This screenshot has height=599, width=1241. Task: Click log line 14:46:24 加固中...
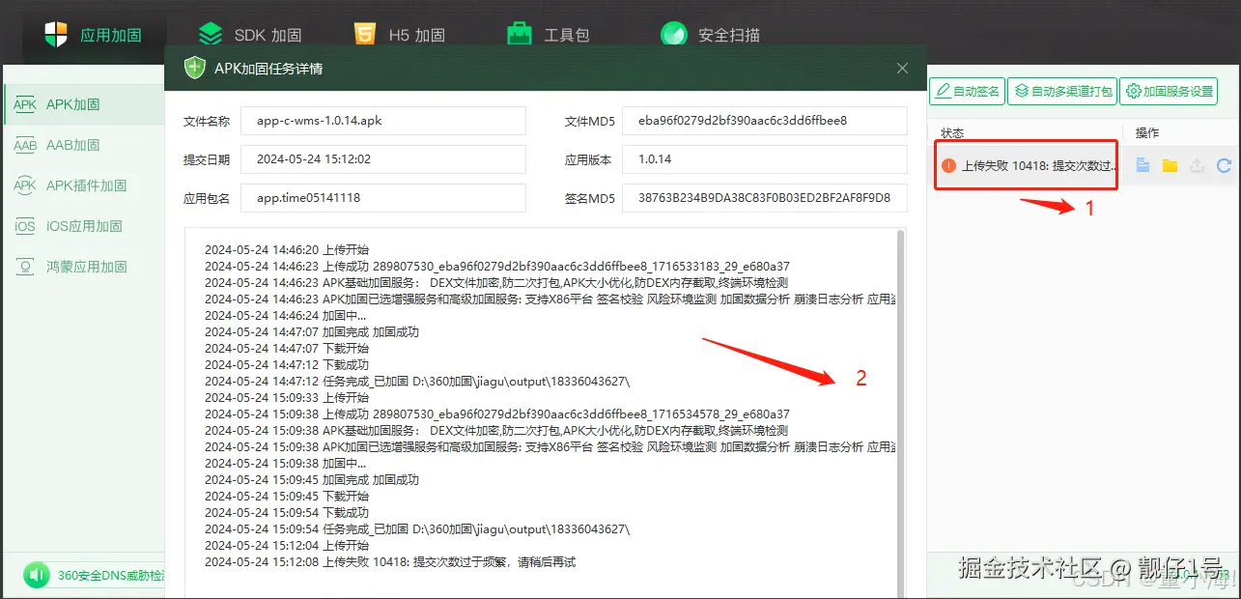(x=286, y=315)
